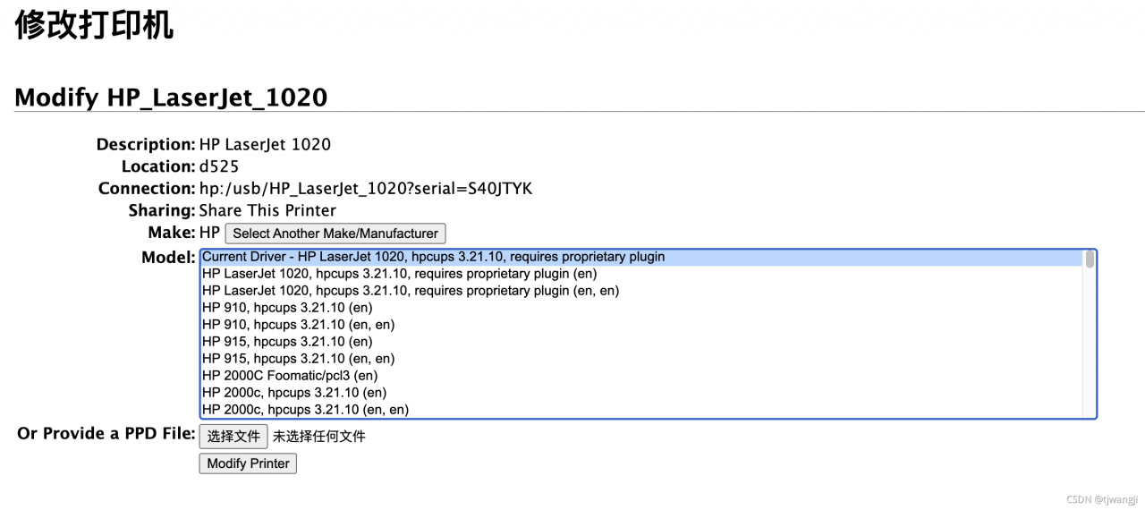Select HP 2000C Foomatic/pcl3 (en) driver

click(x=290, y=376)
